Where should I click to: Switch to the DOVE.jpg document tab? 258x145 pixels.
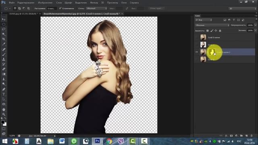click(x=23, y=14)
